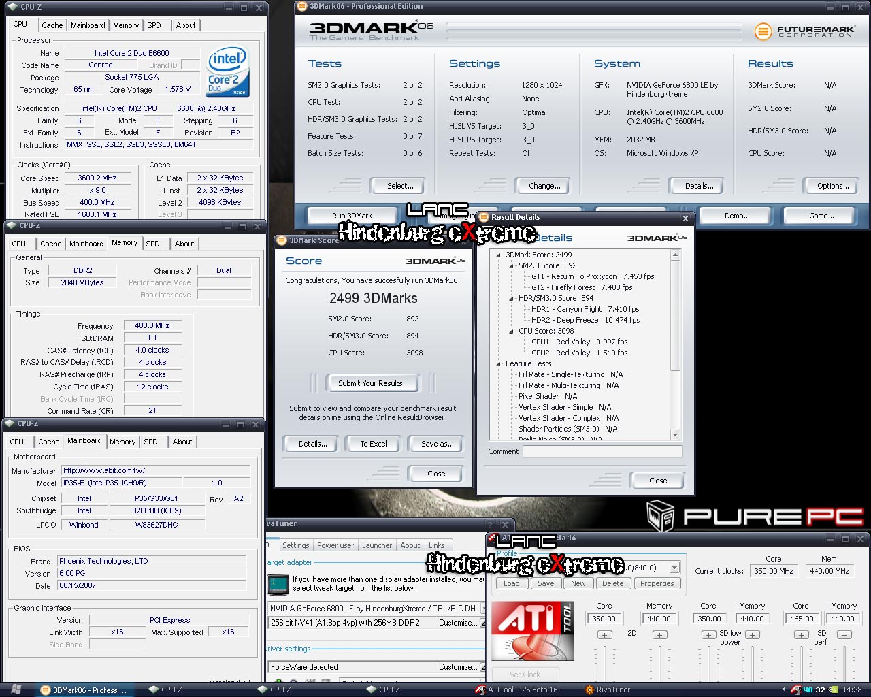Show hidden system tray icons arrow

coord(783,690)
